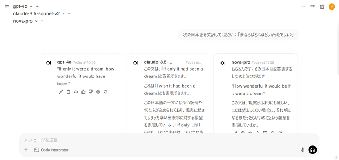339x160 pixels.
Task: Remove claude-3.5-sonnet-v2 model with minus icon
Action: pyautogui.click(x=69, y=13)
